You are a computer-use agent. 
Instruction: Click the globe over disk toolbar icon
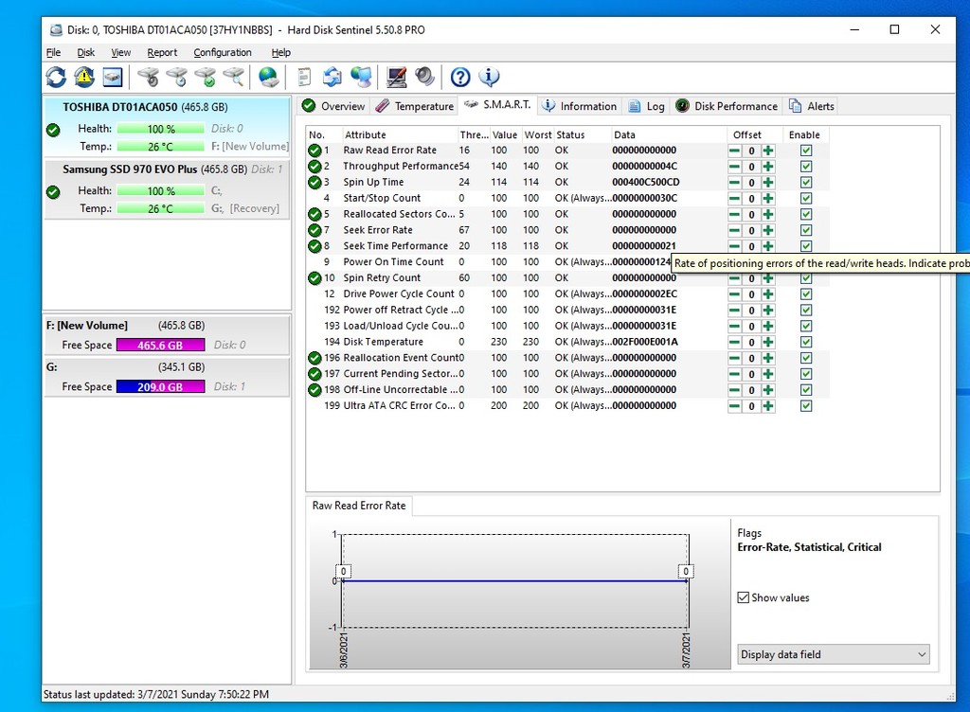point(268,78)
